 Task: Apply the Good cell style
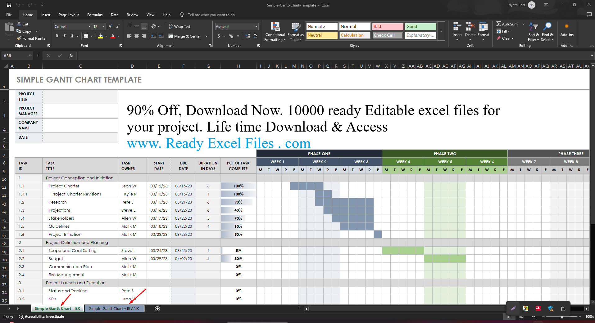tap(421, 27)
